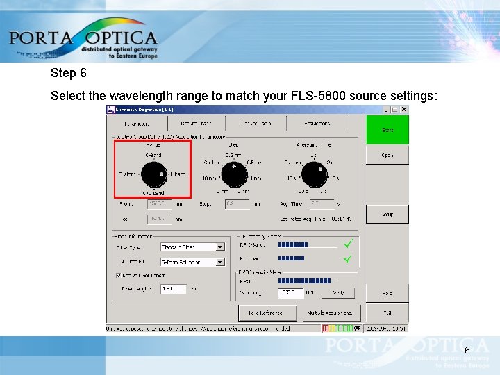This screenshot has height=375, width=500.
Task: Click the Step value field
Action: click(x=237, y=204)
